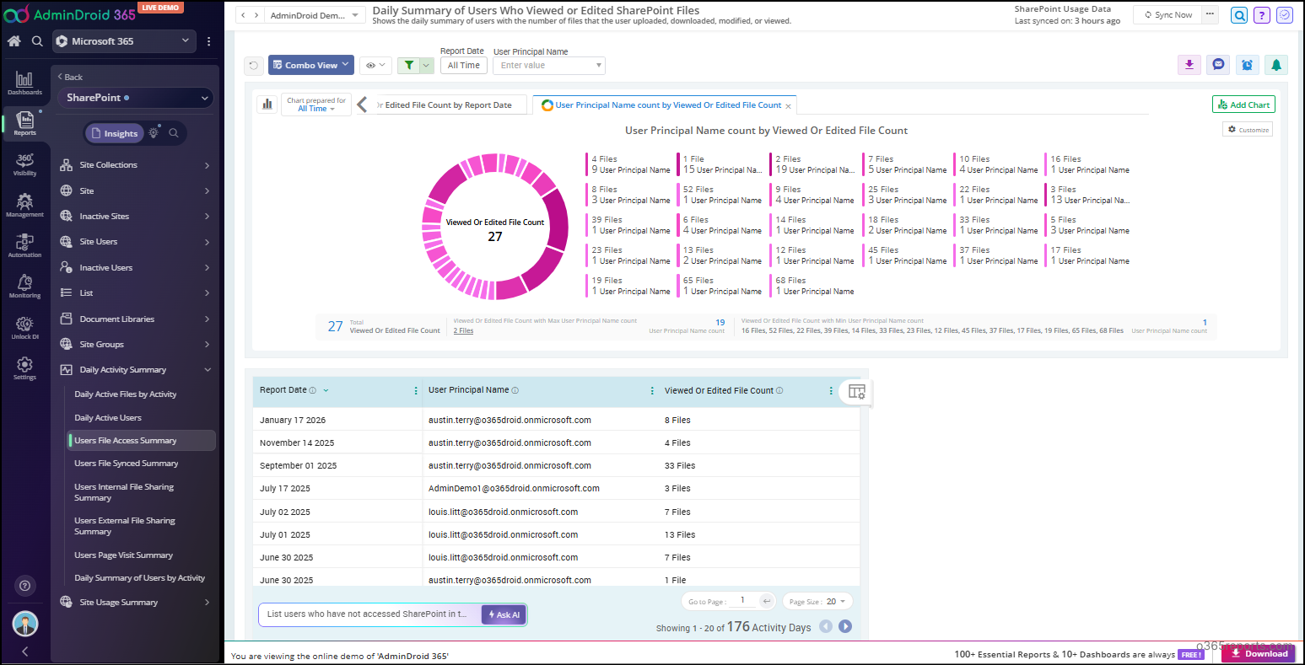Click the lightbulb icon next to Insights
1305x665 pixels.
[x=154, y=133]
